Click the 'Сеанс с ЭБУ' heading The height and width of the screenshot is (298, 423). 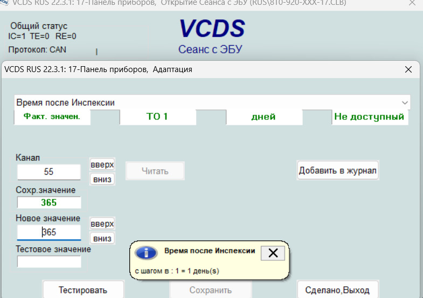coord(210,49)
